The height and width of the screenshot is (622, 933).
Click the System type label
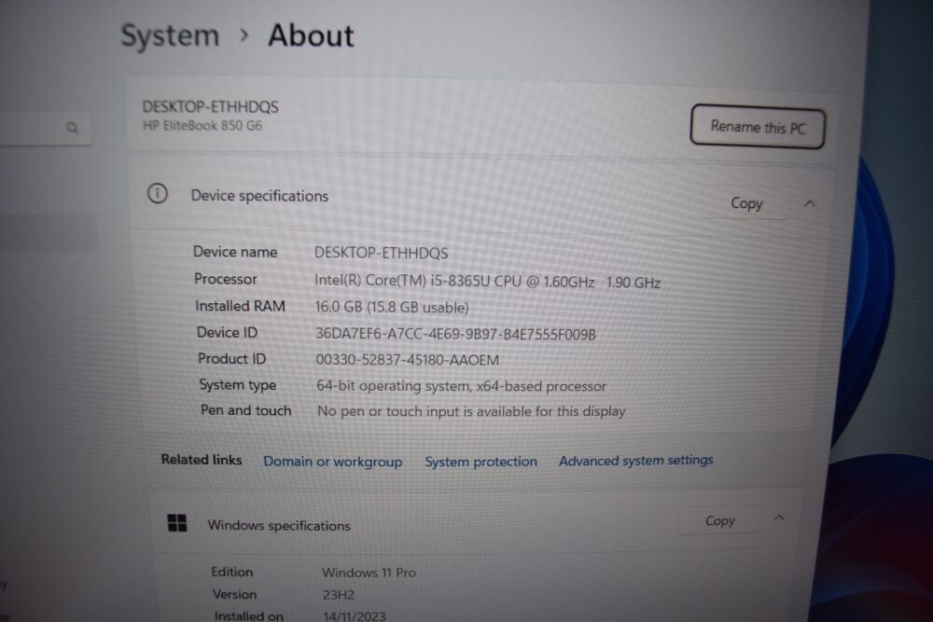[x=237, y=385]
